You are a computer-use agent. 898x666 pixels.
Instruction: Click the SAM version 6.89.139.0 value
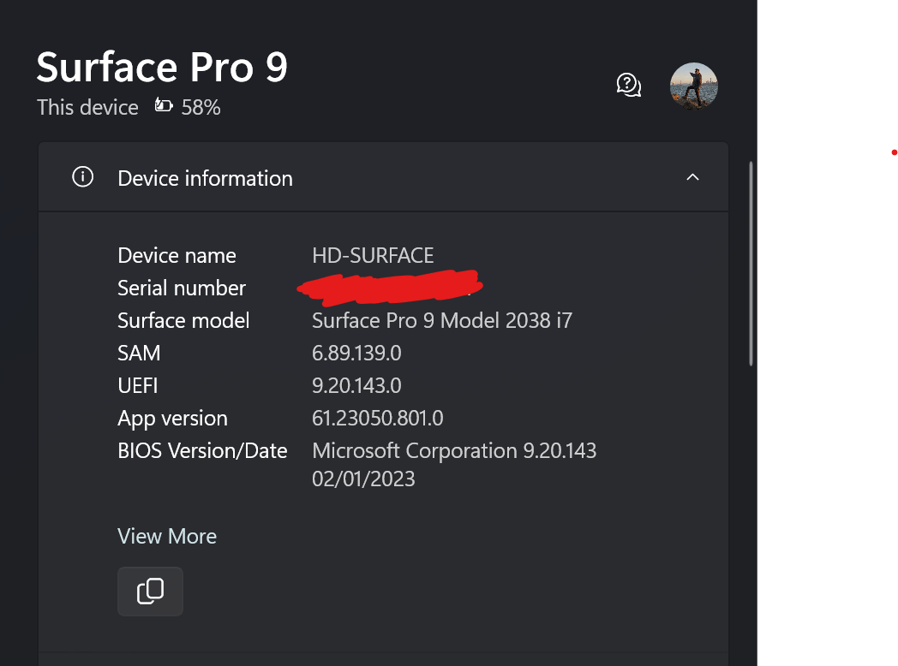(356, 353)
